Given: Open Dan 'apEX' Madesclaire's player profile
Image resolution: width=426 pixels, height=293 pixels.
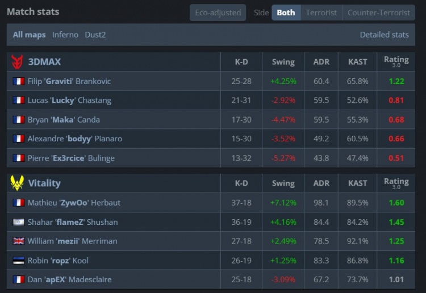Looking at the screenshot, I should 69,280.
